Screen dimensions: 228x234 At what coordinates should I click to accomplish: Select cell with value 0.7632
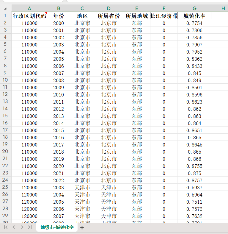194,216
